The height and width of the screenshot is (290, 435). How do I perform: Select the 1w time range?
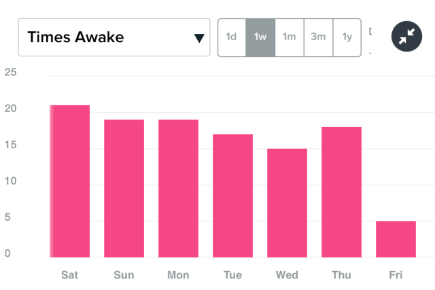pyautogui.click(x=260, y=37)
